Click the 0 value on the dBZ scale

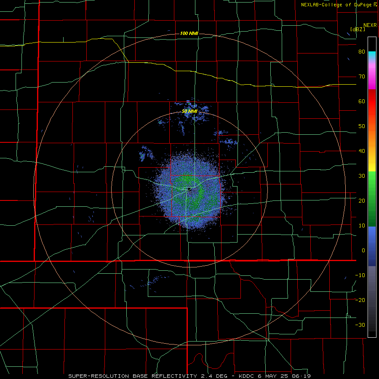click(x=363, y=251)
